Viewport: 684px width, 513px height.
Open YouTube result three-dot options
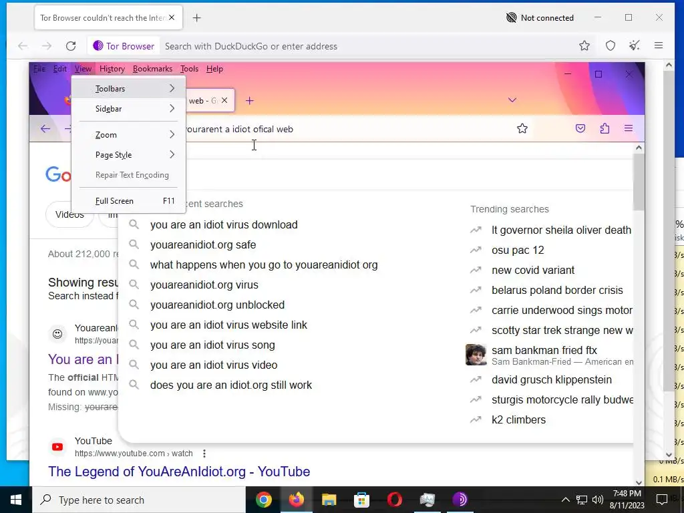204,454
